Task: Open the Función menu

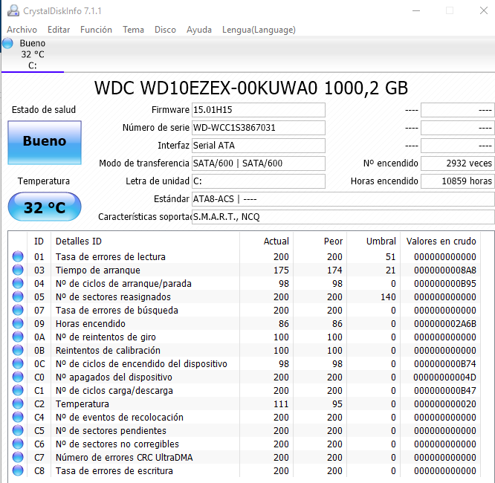Action: [96, 30]
